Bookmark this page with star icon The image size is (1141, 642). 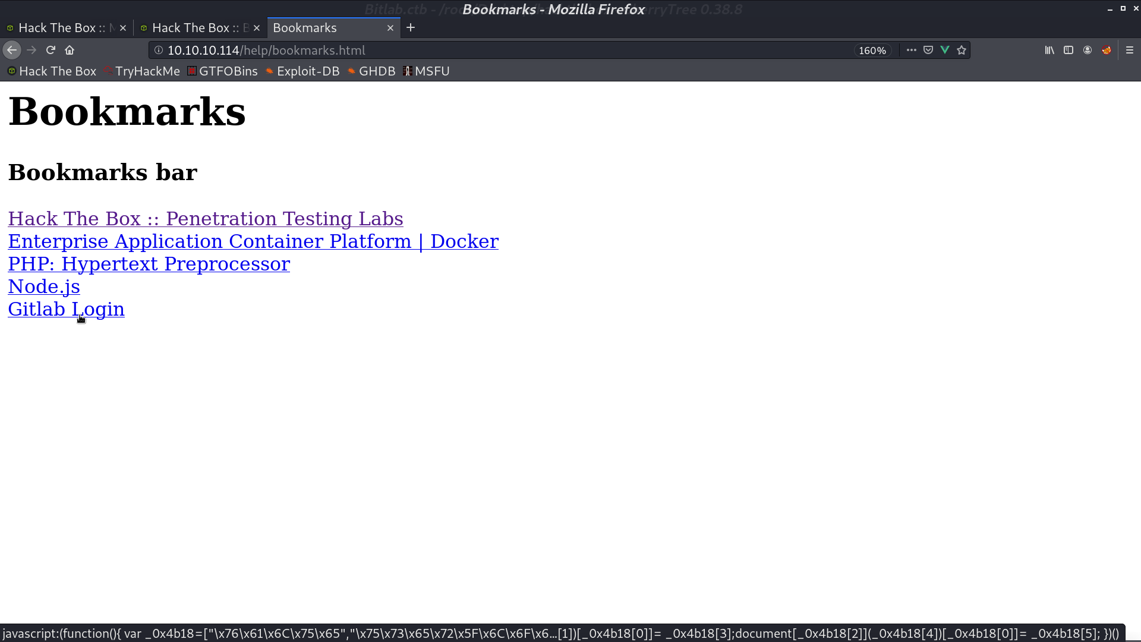(x=962, y=51)
